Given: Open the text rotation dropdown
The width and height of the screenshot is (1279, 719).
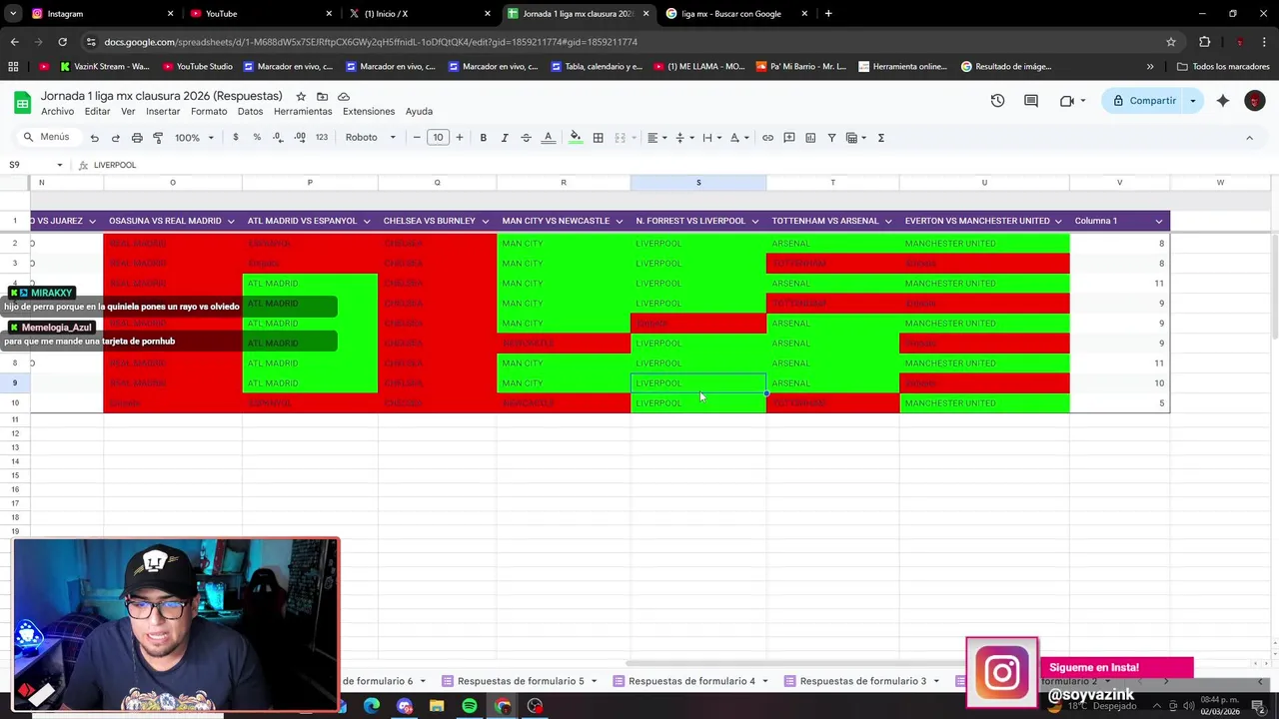Looking at the screenshot, I should (738, 138).
